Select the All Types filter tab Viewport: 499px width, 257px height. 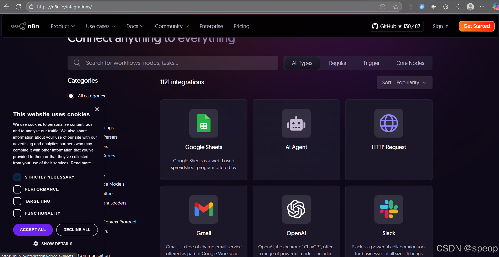point(302,63)
